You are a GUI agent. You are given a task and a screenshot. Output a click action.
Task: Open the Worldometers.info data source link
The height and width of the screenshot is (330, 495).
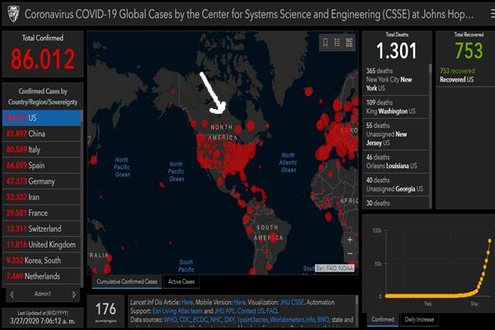click(x=292, y=320)
